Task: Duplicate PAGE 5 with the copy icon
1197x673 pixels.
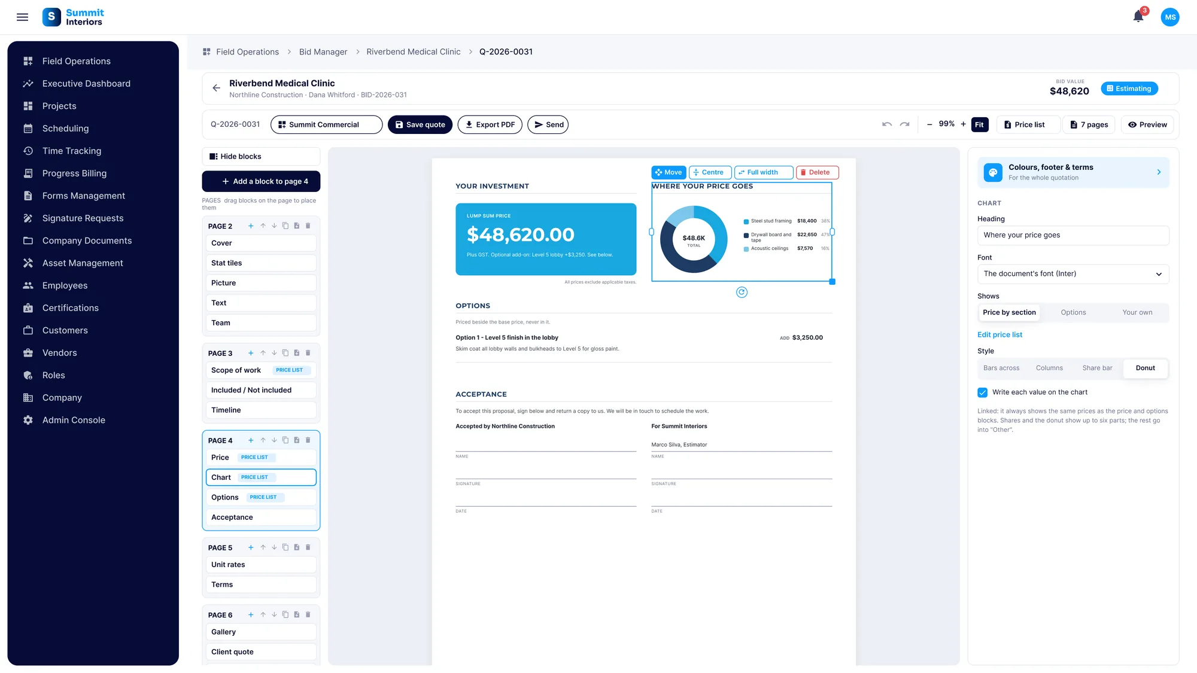Action: [x=285, y=547]
